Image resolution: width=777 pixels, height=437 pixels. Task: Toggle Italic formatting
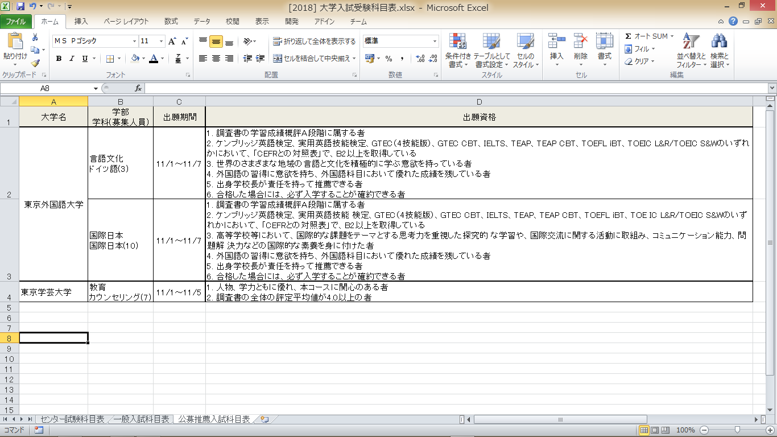tap(72, 59)
